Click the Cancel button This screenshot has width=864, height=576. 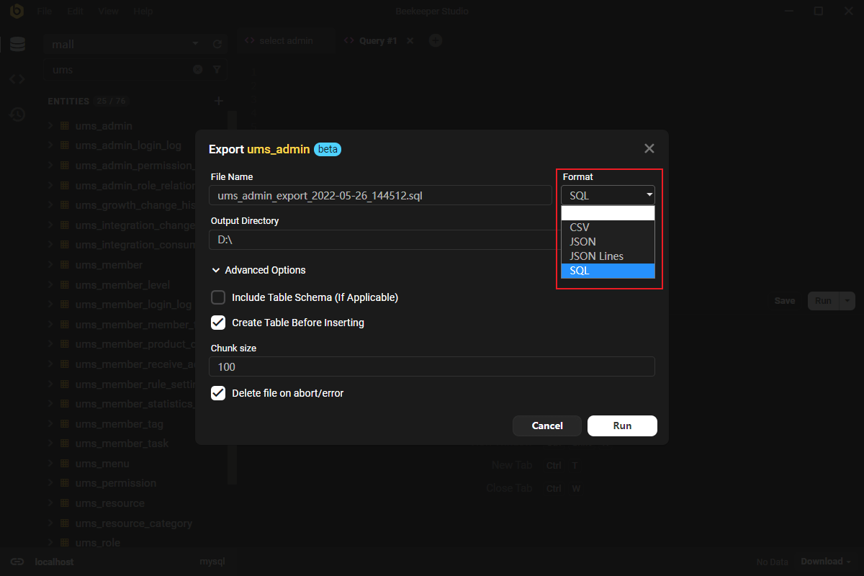[546, 426]
